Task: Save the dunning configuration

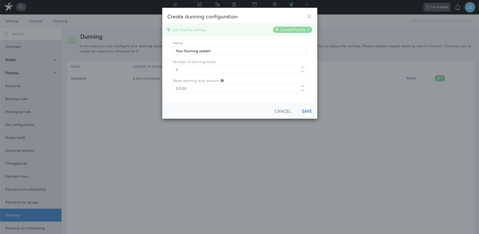Action: click(307, 111)
